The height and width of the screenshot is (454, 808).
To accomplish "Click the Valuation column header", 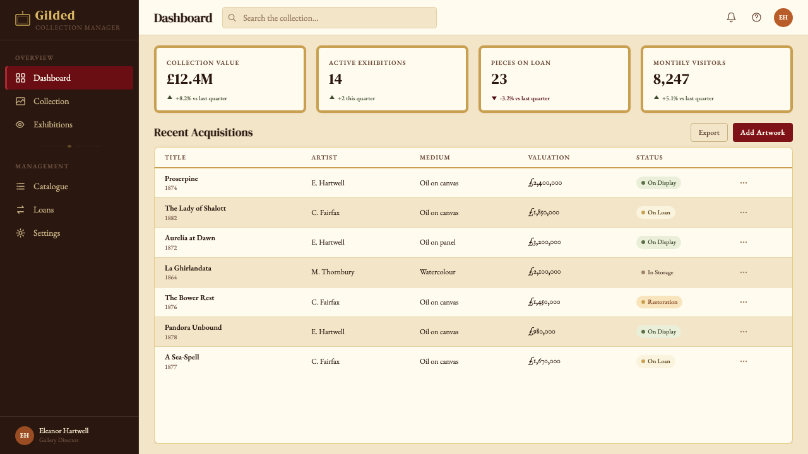I will [x=549, y=158].
